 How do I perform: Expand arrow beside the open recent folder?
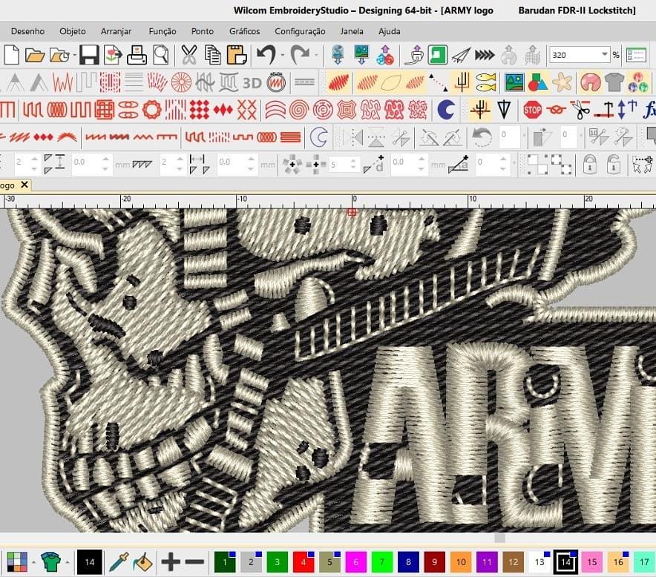pos(74,55)
